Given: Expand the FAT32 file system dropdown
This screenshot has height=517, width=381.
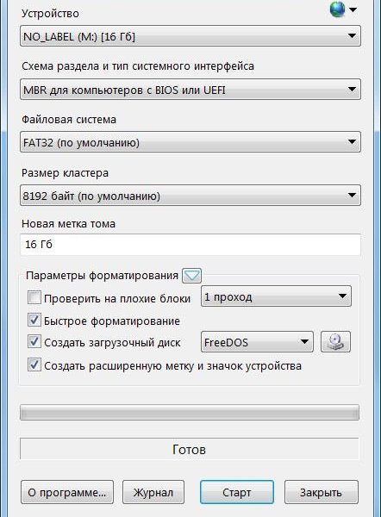Looking at the screenshot, I should 190,142.
